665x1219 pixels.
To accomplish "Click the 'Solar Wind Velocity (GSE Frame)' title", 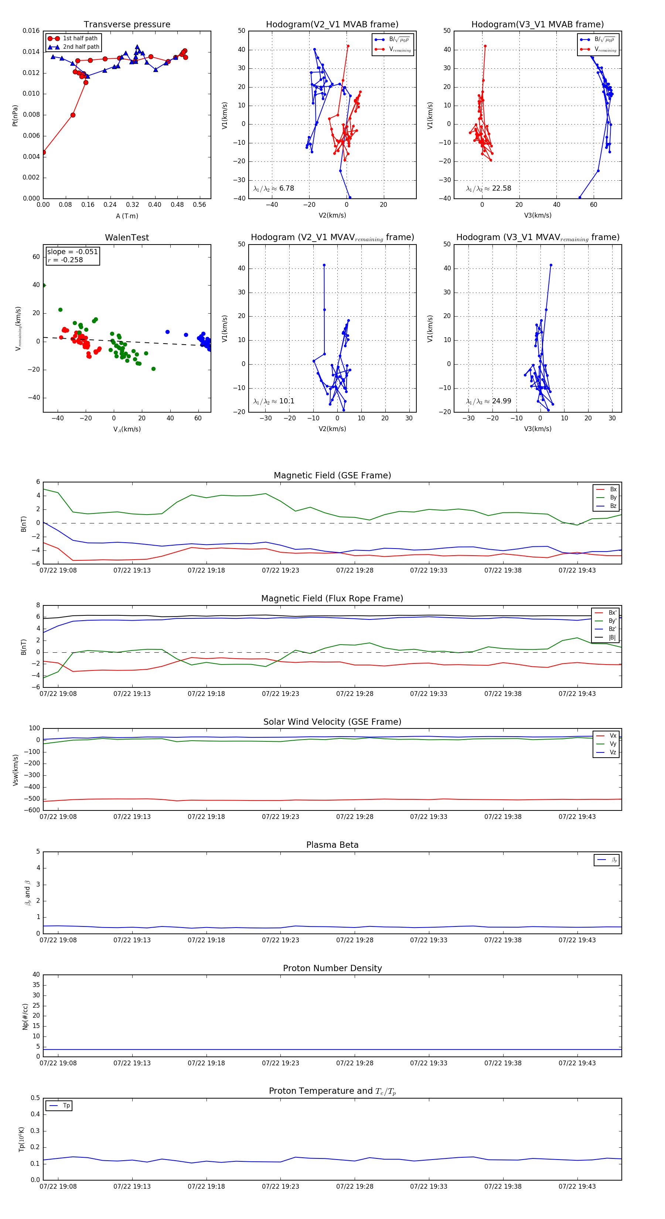I will pos(332,722).
